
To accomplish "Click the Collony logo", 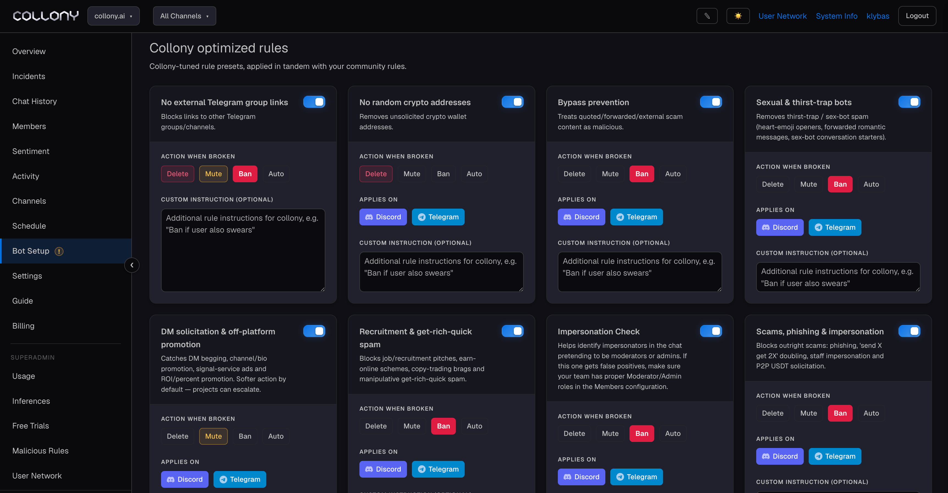I will pos(46,16).
